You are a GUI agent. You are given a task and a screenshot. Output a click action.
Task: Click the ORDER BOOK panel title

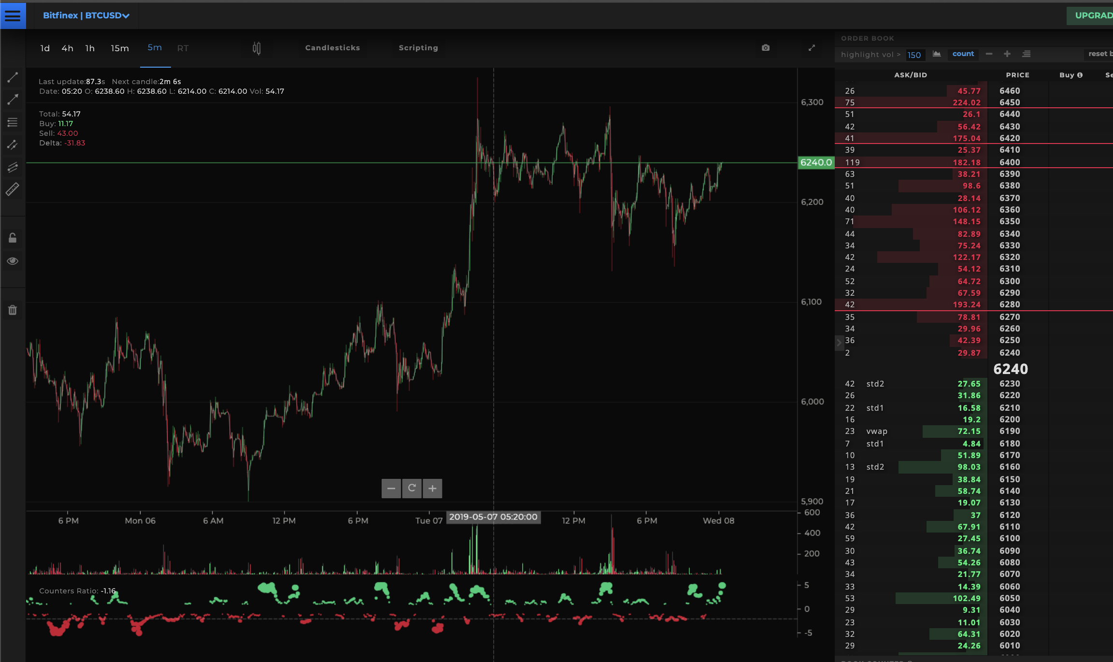(x=867, y=38)
